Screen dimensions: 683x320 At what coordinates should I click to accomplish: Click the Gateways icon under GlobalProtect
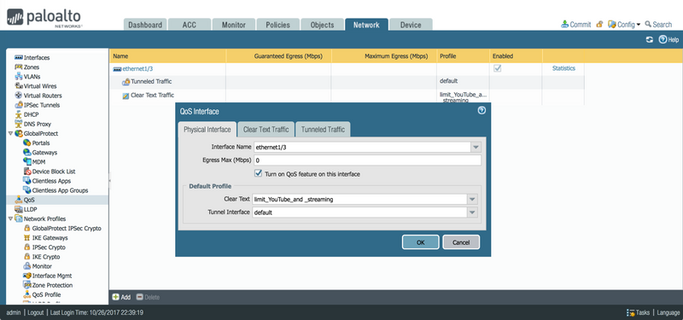pos(27,153)
